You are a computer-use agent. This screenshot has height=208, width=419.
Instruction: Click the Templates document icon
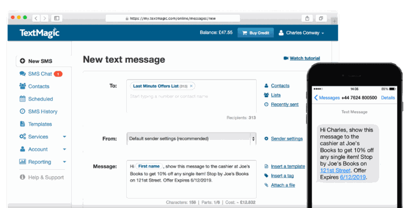(23, 124)
